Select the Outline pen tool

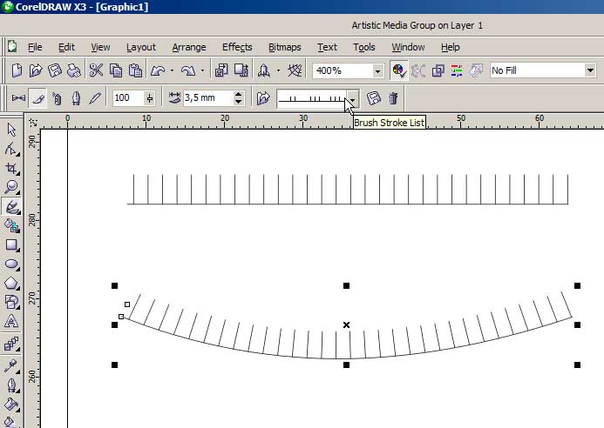[11, 385]
